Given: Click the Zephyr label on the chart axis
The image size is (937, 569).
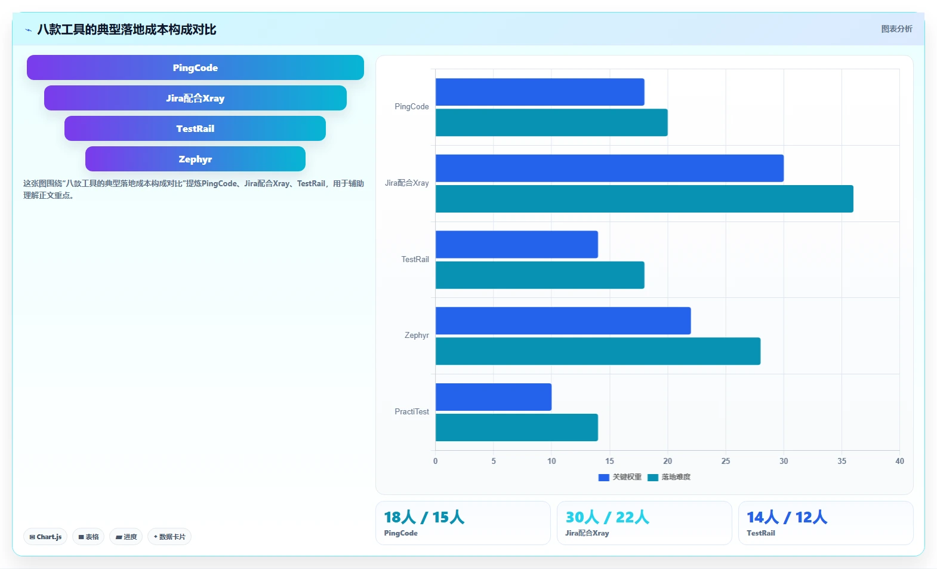Looking at the screenshot, I should 417,336.
